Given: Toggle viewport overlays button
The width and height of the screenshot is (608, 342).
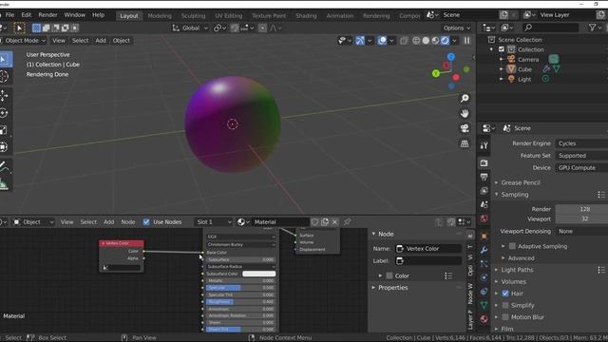Looking at the screenshot, I should (x=382, y=40).
